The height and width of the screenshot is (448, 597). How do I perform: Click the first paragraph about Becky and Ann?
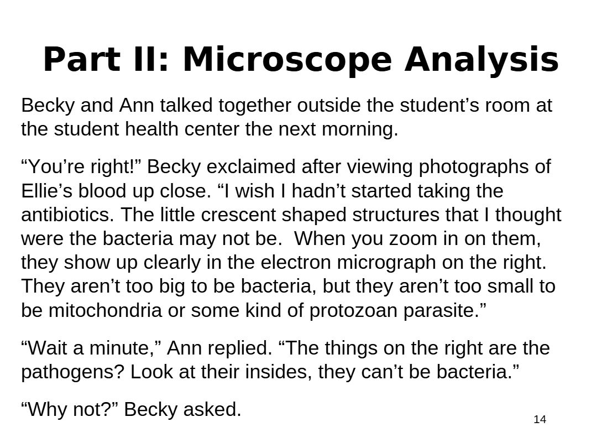click(x=286, y=117)
